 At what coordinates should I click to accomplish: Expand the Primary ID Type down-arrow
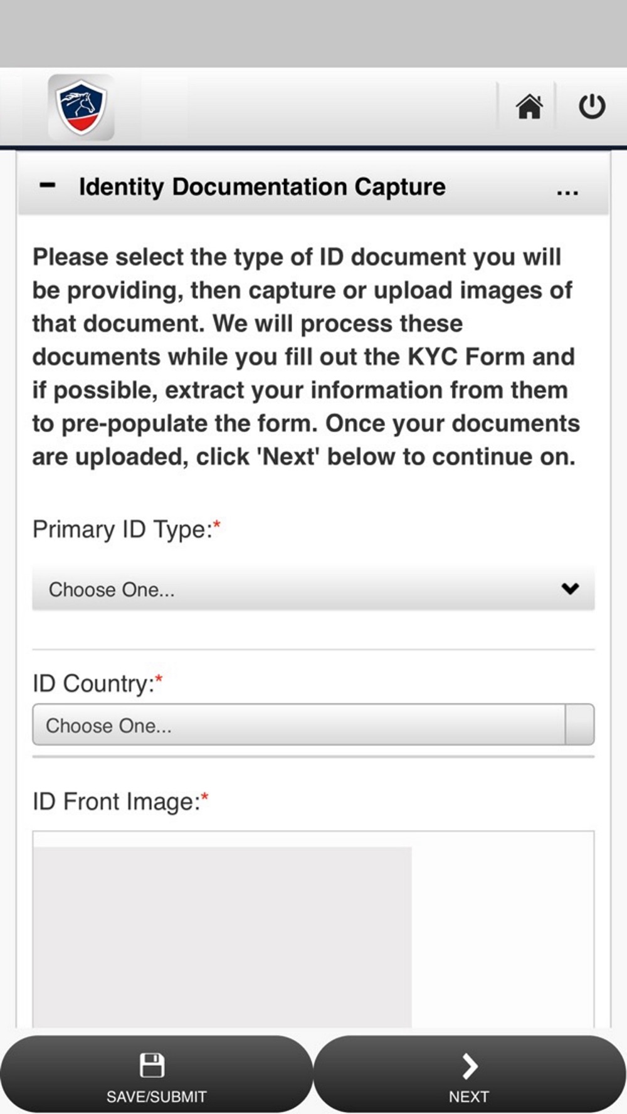pos(570,588)
